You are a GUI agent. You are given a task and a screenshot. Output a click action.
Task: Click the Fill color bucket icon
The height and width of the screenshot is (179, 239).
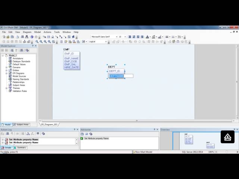153,37
